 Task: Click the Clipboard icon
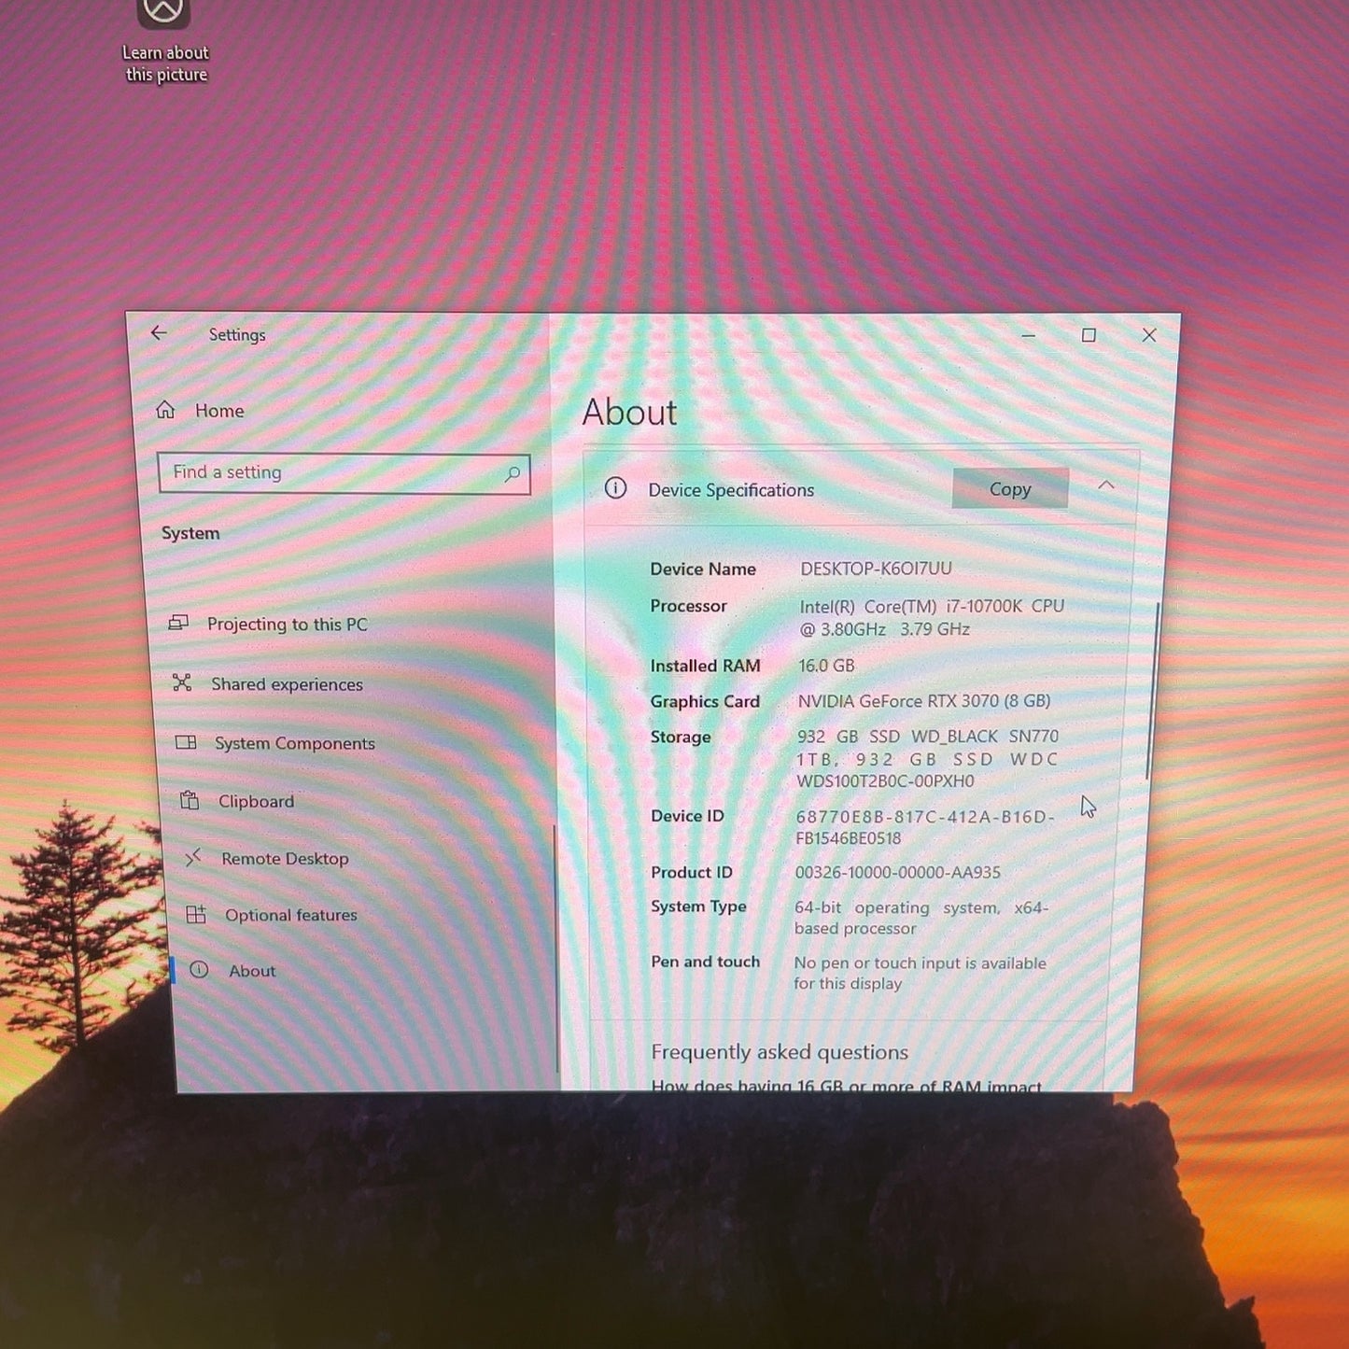(x=190, y=800)
